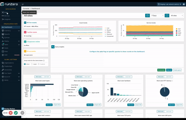Viewport: 186px width, 120px height.
Task: Toggle Least seen for TCP ports chart
Action: pos(128,111)
